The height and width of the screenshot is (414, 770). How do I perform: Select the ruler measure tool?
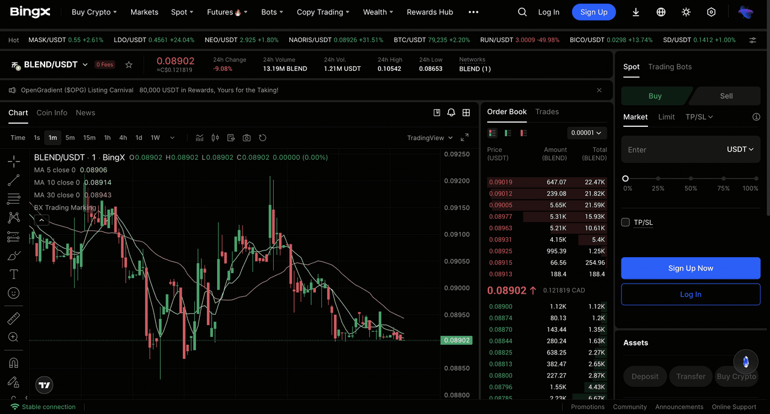13,318
